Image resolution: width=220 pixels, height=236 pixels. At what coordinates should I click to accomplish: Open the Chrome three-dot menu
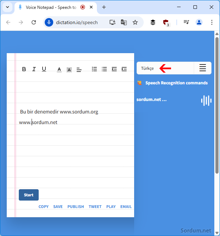click(212, 22)
